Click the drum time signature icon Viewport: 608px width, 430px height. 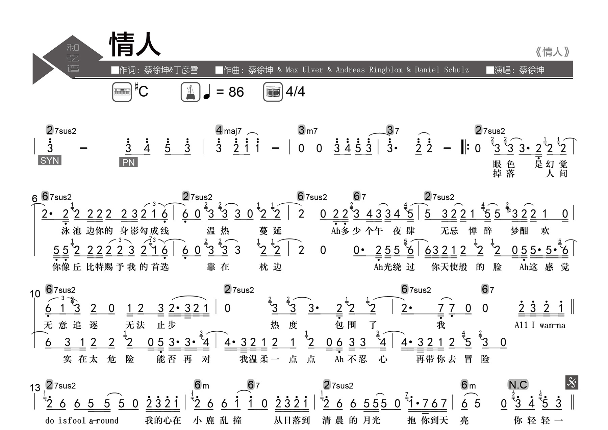tap(273, 92)
